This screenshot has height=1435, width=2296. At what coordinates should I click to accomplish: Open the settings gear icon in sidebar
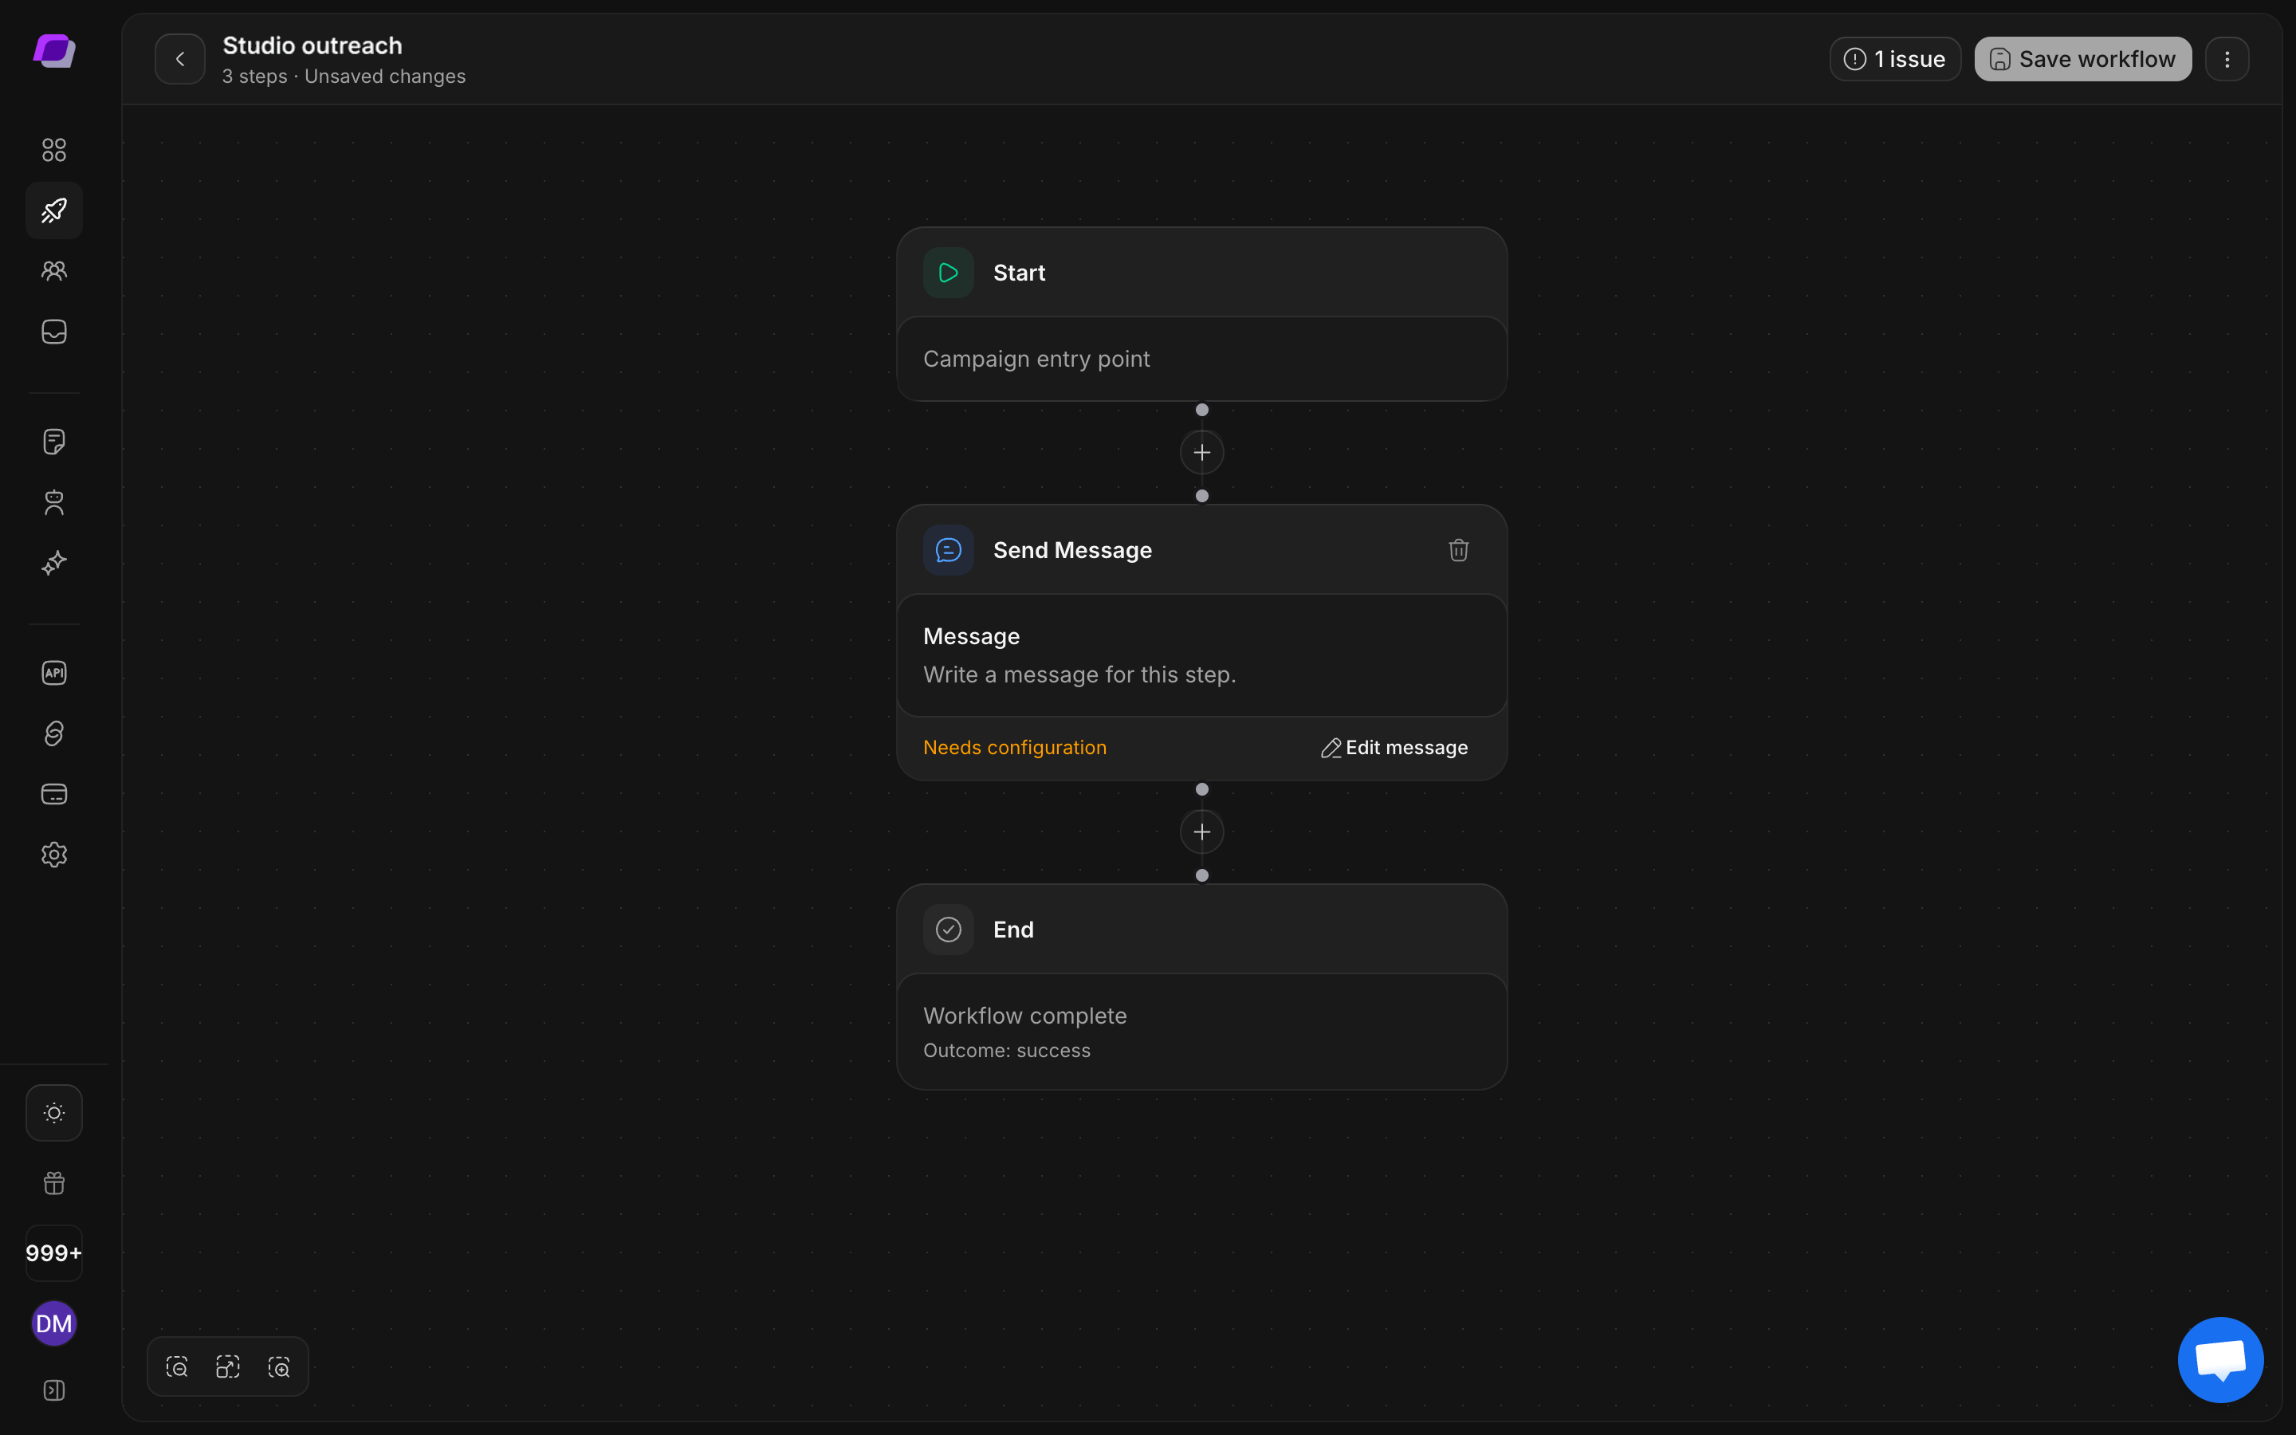pyautogui.click(x=54, y=855)
